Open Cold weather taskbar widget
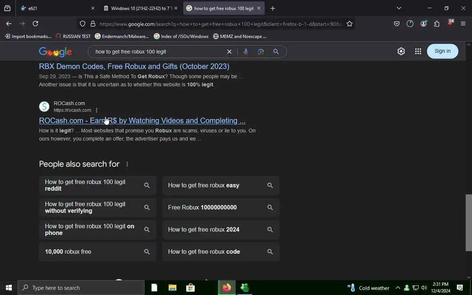This screenshot has height=295, width=472. [369, 288]
